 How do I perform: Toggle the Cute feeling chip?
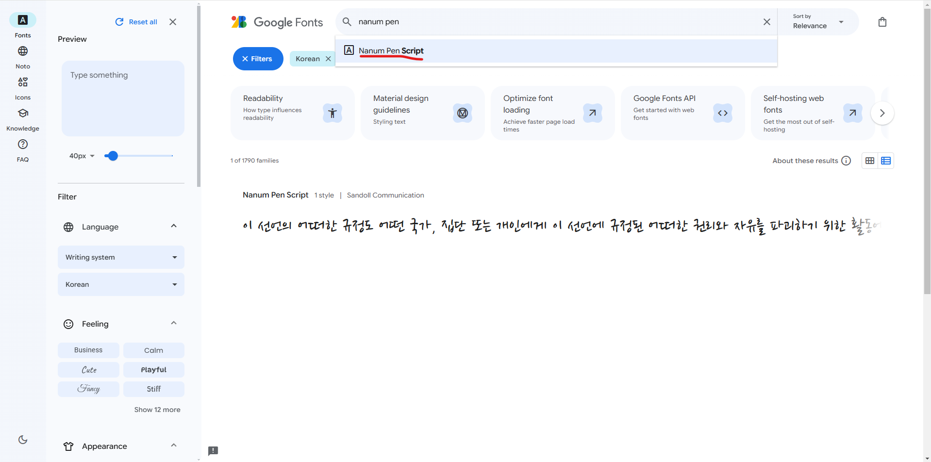tap(88, 369)
